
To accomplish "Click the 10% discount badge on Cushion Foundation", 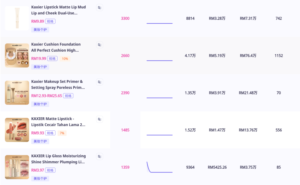I will coord(65,59).
